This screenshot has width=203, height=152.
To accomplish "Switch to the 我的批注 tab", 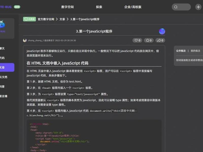I will click(195, 51).
